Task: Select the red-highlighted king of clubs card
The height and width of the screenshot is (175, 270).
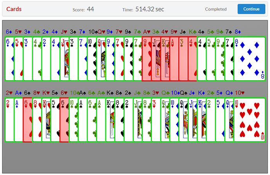Action: point(165,59)
